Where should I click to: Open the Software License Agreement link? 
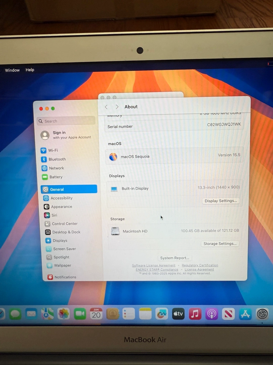pyautogui.click(x=153, y=265)
